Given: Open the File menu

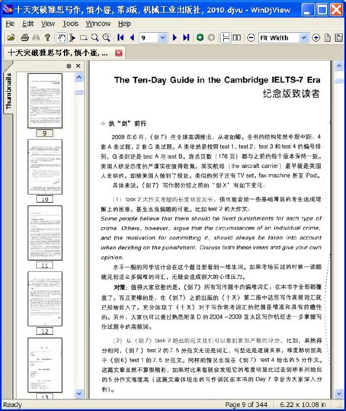Looking at the screenshot, I should coord(10,24).
